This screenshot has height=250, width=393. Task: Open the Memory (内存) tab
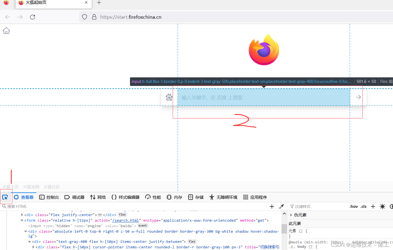[175, 197]
